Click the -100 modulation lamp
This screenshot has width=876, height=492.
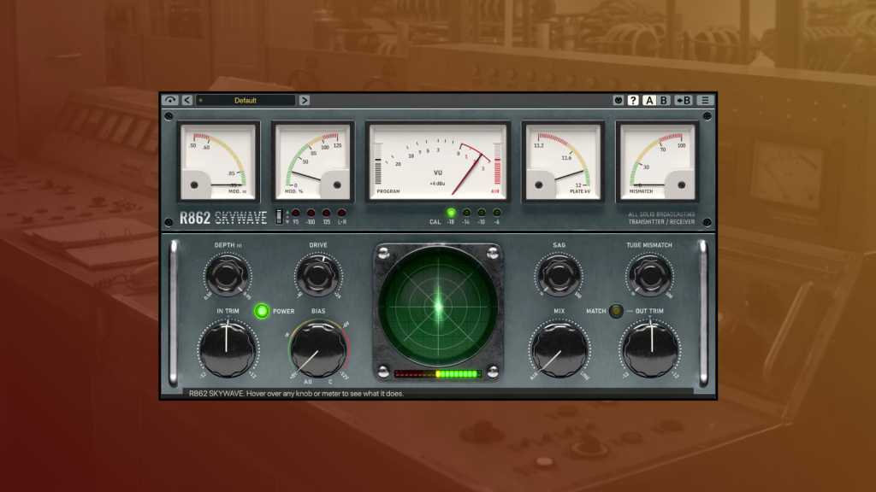(311, 213)
